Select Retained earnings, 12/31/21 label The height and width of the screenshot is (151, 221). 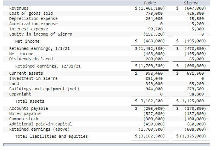pos(48,66)
